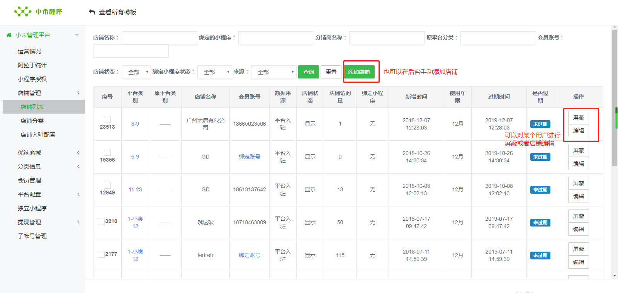The width and height of the screenshot is (618, 293).
Task: Click the back arrow beside 查看所有模板
Action: pos(92,12)
